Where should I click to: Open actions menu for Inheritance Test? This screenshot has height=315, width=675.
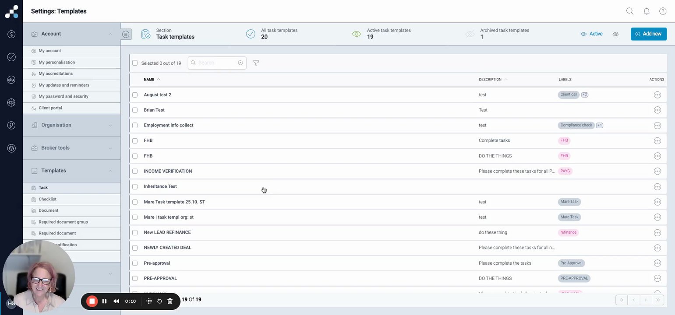[x=657, y=187]
